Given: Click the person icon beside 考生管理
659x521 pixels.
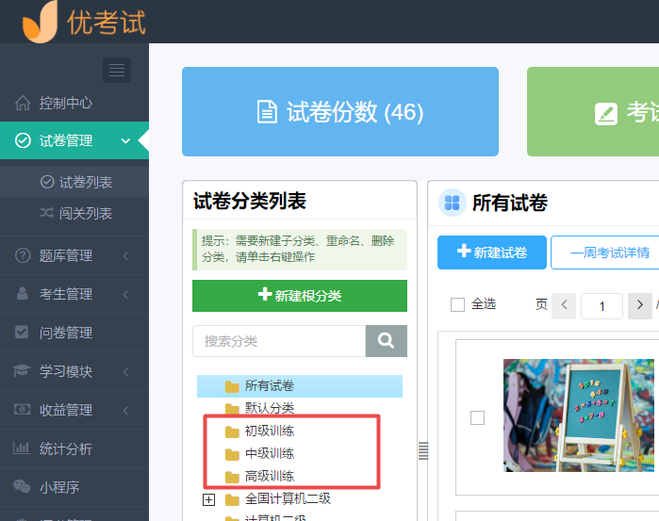Looking at the screenshot, I should (23, 294).
